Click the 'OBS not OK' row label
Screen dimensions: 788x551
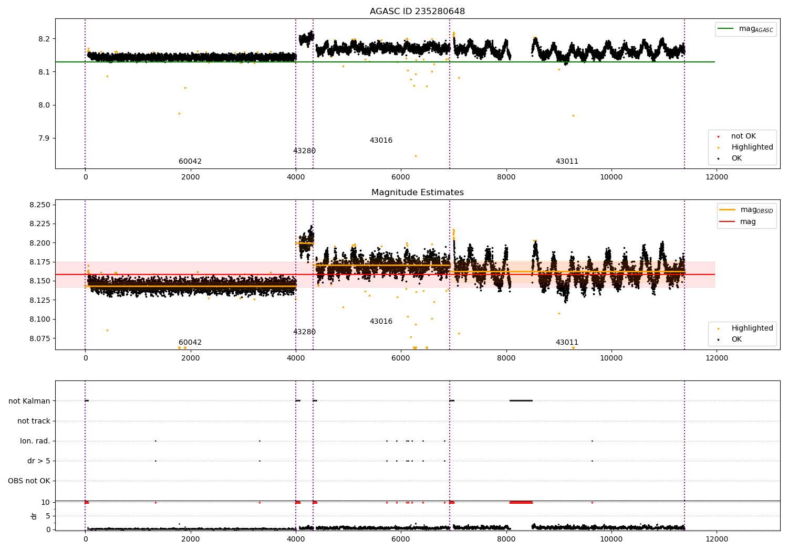pyautogui.click(x=29, y=481)
